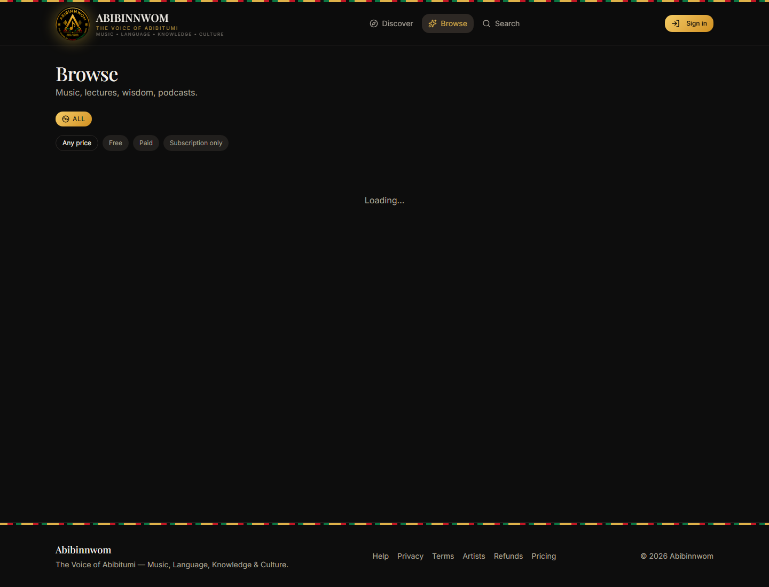Click the 'THE VOICE OF ABIBITUMI' header tagline
This screenshot has height=587, width=769.
point(137,28)
